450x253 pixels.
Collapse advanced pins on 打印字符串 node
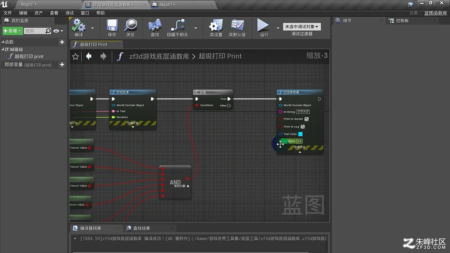coord(300,152)
